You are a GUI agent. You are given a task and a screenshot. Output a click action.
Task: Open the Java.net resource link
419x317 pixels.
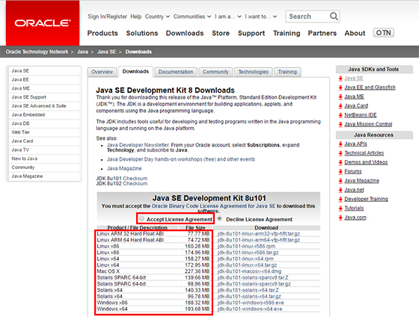point(354,190)
